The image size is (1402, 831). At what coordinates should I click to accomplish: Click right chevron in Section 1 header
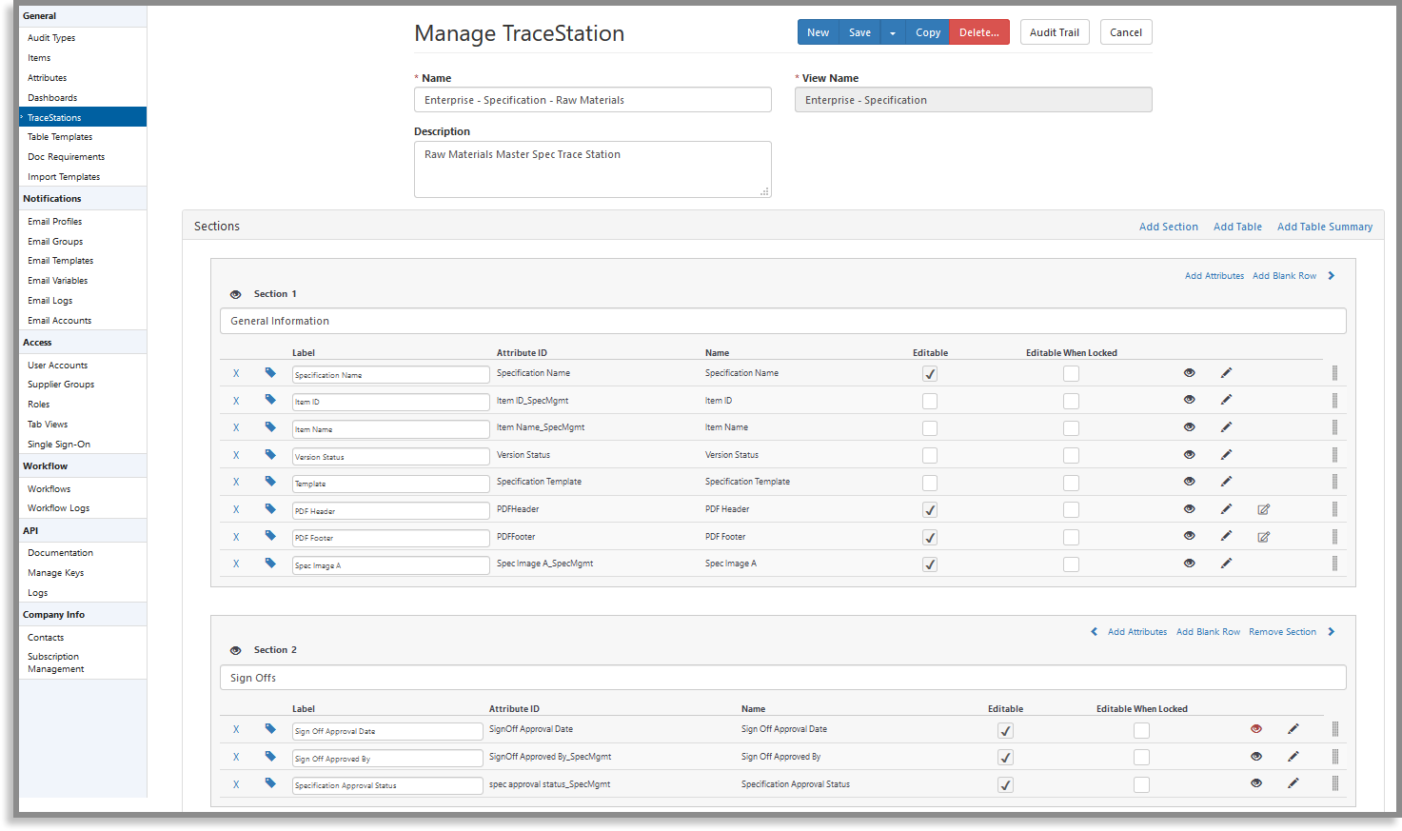(x=1332, y=276)
